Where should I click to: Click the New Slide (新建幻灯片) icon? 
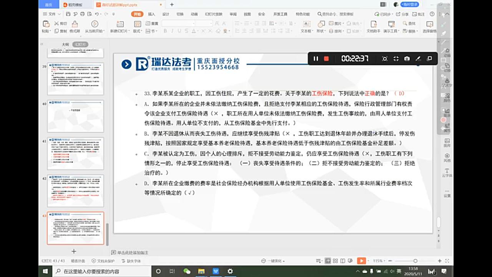point(120,24)
